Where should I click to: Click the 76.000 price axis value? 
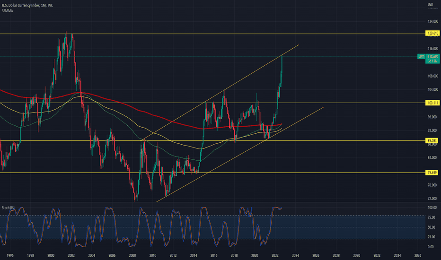432,185
